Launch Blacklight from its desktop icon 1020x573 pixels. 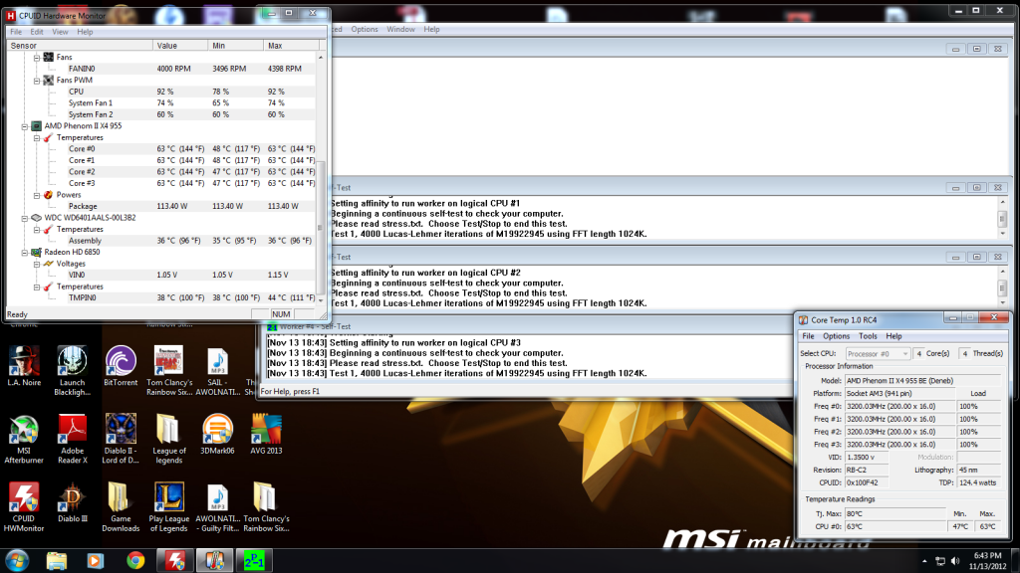point(72,370)
